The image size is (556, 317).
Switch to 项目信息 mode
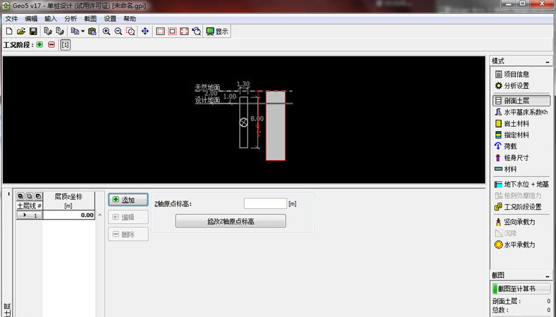(512, 75)
